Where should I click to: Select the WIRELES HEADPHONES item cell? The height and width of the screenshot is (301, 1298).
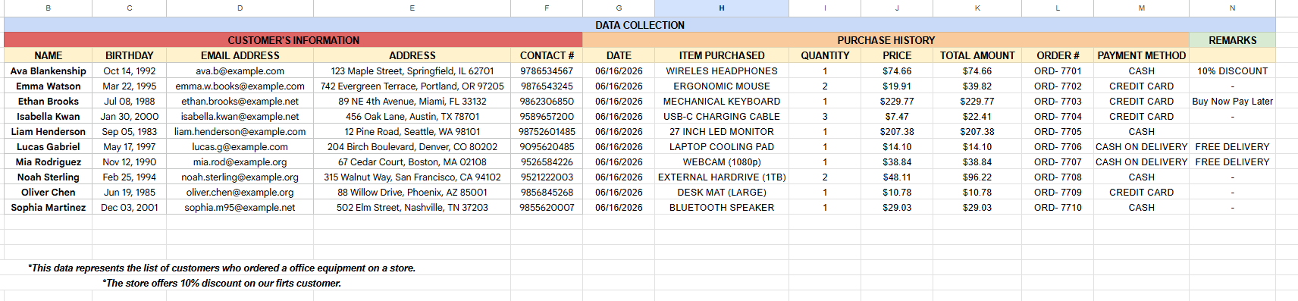[x=721, y=71]
